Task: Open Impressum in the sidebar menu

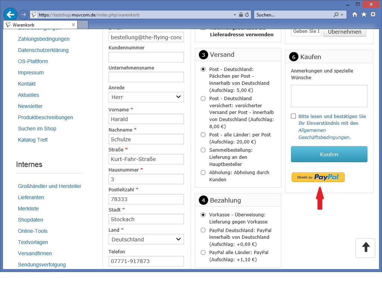Action: tap(31, 72)
